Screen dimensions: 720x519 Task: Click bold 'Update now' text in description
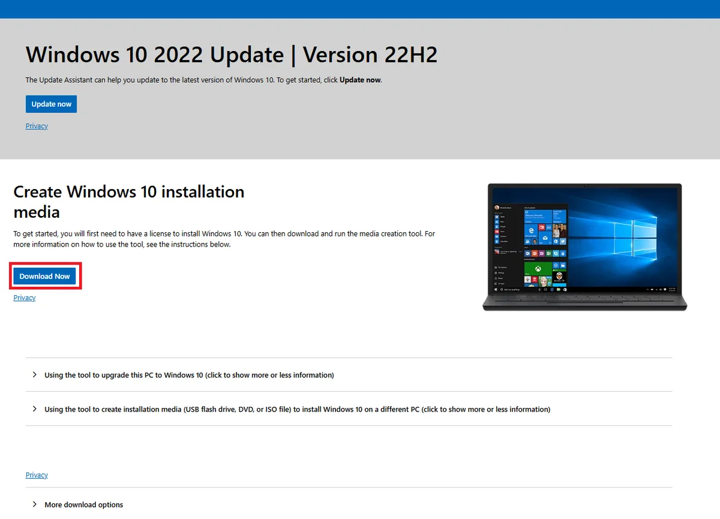[360, 80]
